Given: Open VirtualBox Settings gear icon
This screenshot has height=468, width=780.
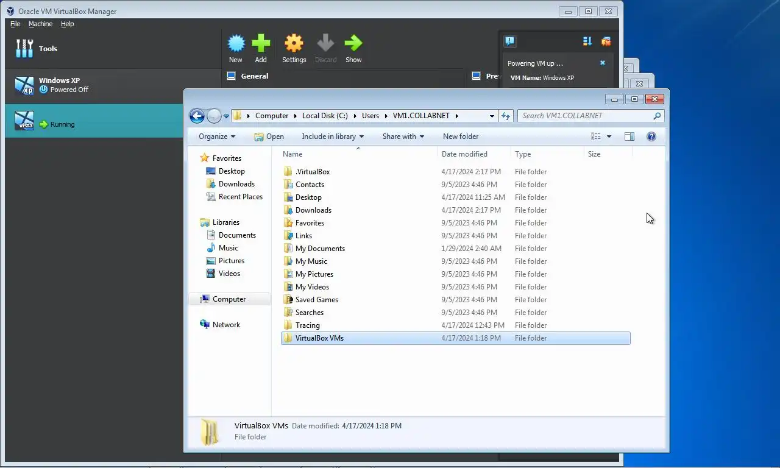Looking at the screenshot, I should pos(294,43).
